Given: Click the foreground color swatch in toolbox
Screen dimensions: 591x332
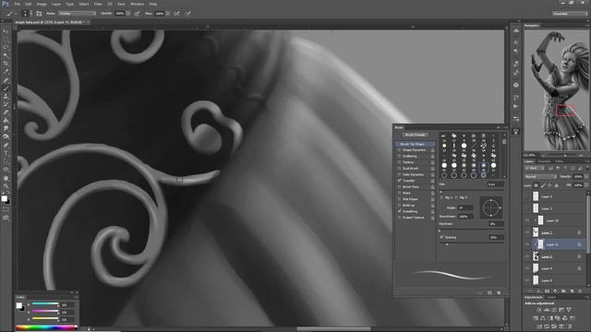Looking at the screenshot, I should 4,198.
